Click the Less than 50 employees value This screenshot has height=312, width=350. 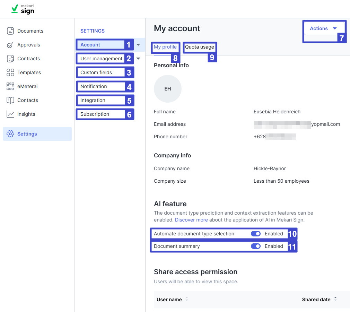[x=281, y=181]
